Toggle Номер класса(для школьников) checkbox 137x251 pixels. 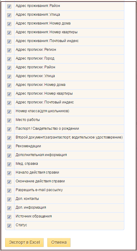point(9,112)
